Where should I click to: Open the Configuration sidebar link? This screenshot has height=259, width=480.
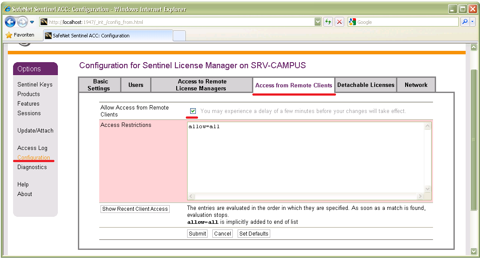tap(34, 157)
